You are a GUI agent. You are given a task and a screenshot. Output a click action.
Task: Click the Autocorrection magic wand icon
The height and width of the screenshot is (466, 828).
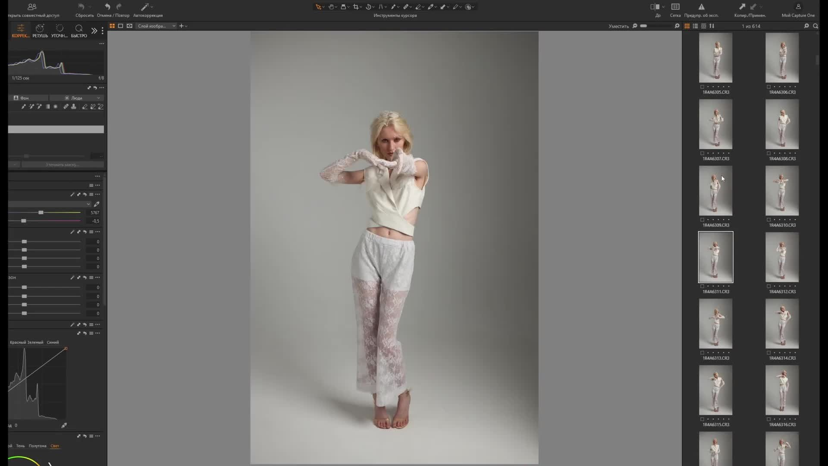[145, 7]
